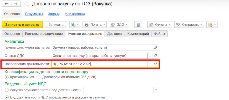Click the blue list document icon
The image size is (229, 100).
point(138,25)
